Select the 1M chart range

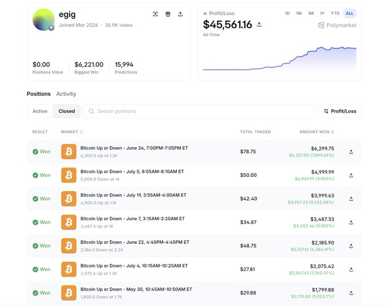pyautogui.click(x=311, y=13)
